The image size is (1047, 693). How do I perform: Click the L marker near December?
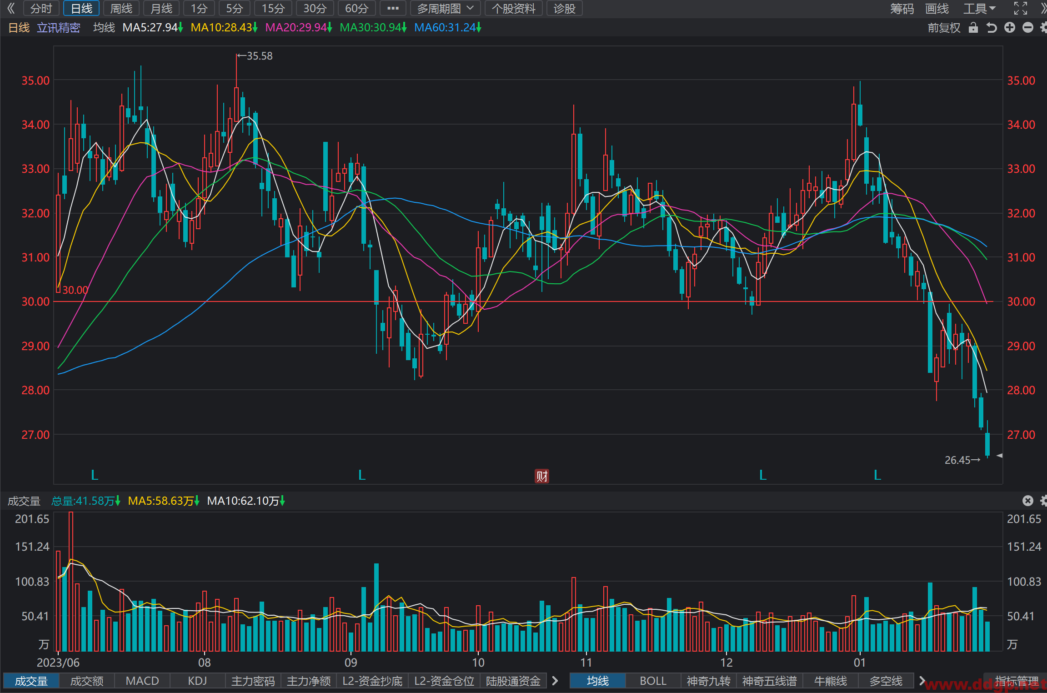763,475
